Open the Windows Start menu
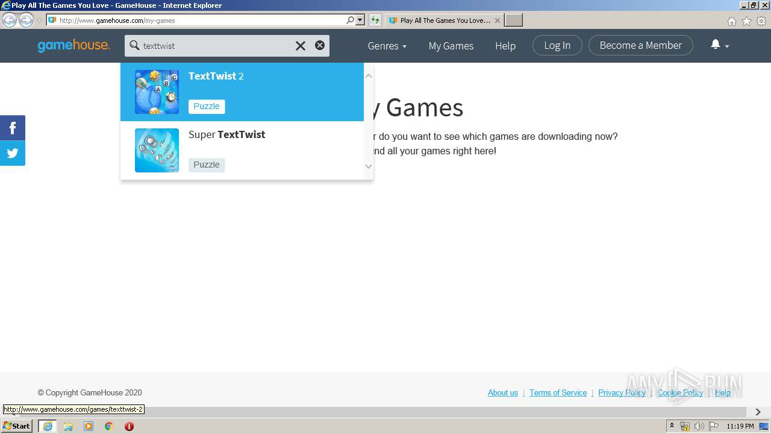 coord(16,426)
